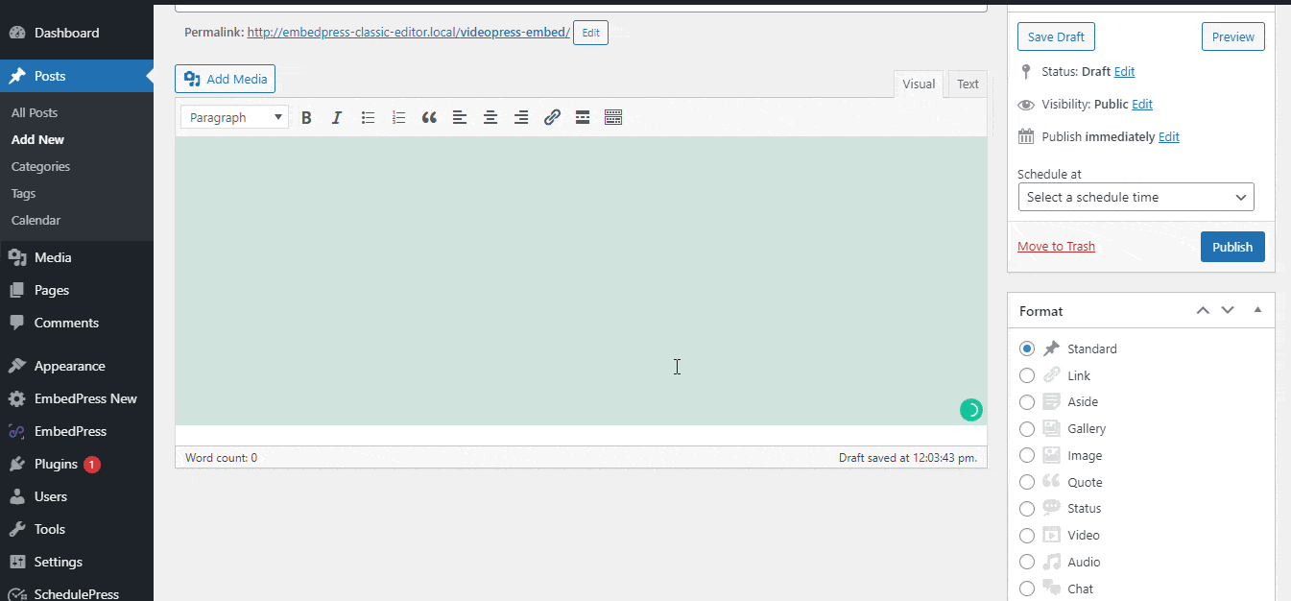Insert or edit link icon
The height and width of the screenshot is (601, 1291).
(x=552, y=117)
